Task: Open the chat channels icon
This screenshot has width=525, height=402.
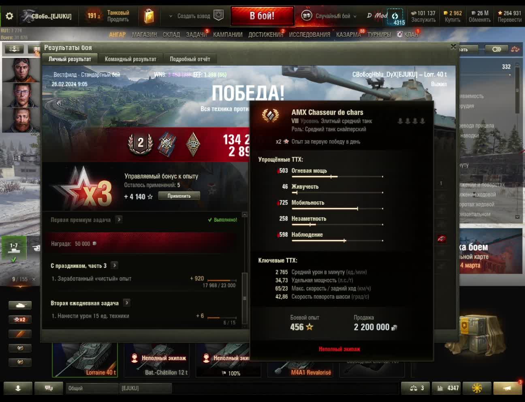Action: 49,388
